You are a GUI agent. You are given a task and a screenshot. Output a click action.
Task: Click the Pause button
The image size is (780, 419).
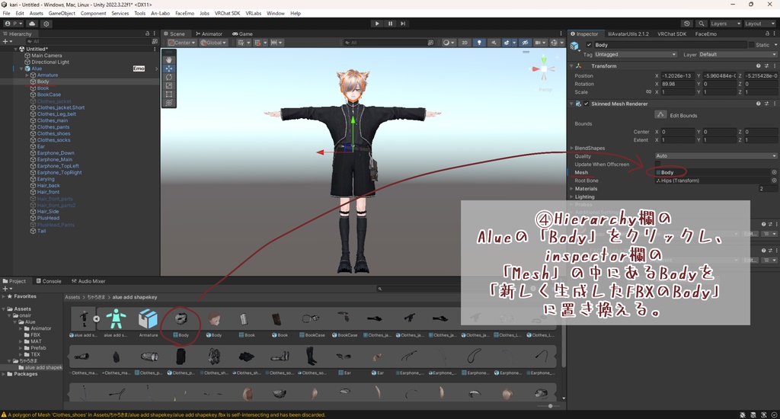point(390,24)
